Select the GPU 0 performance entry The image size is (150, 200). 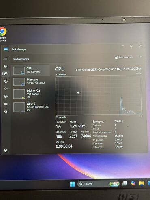point(31,107)
